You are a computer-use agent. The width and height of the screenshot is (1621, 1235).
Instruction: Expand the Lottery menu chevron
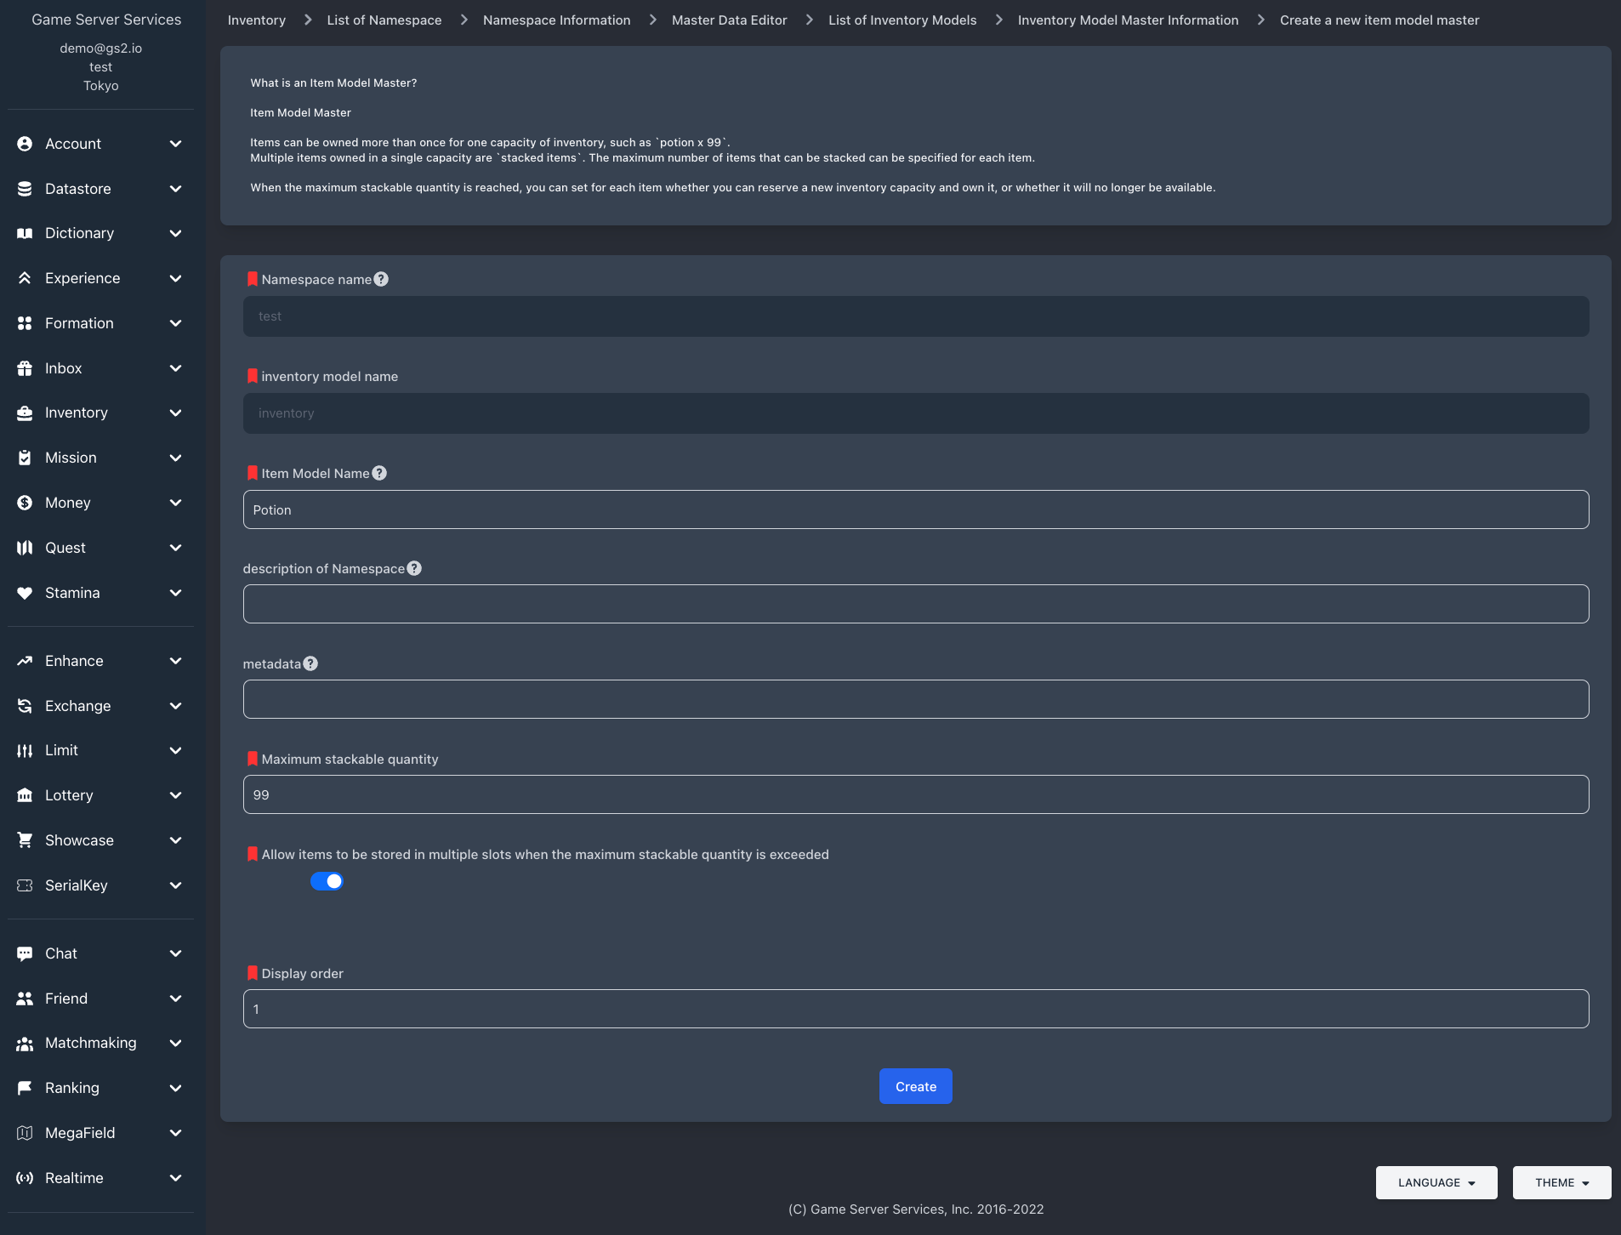[176, 795]
